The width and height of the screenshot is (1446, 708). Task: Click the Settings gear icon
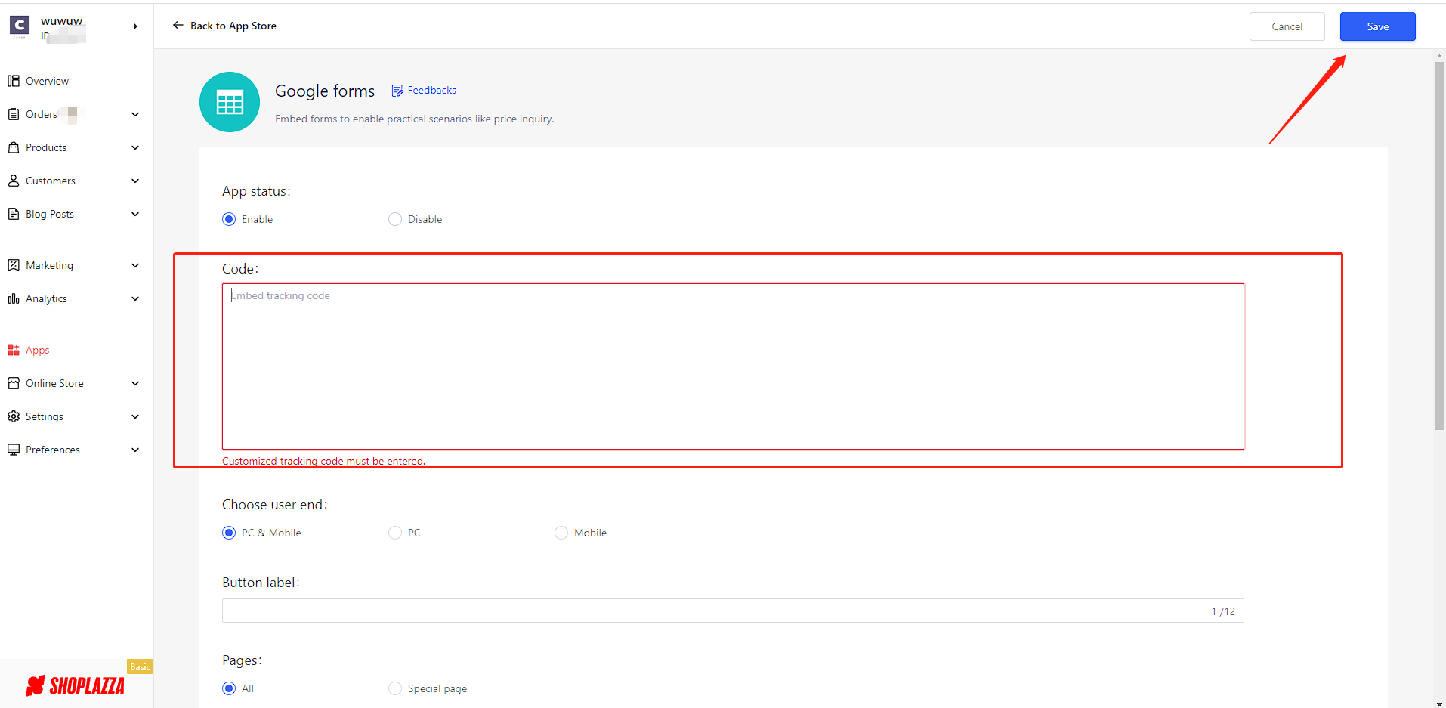(14, 416)
